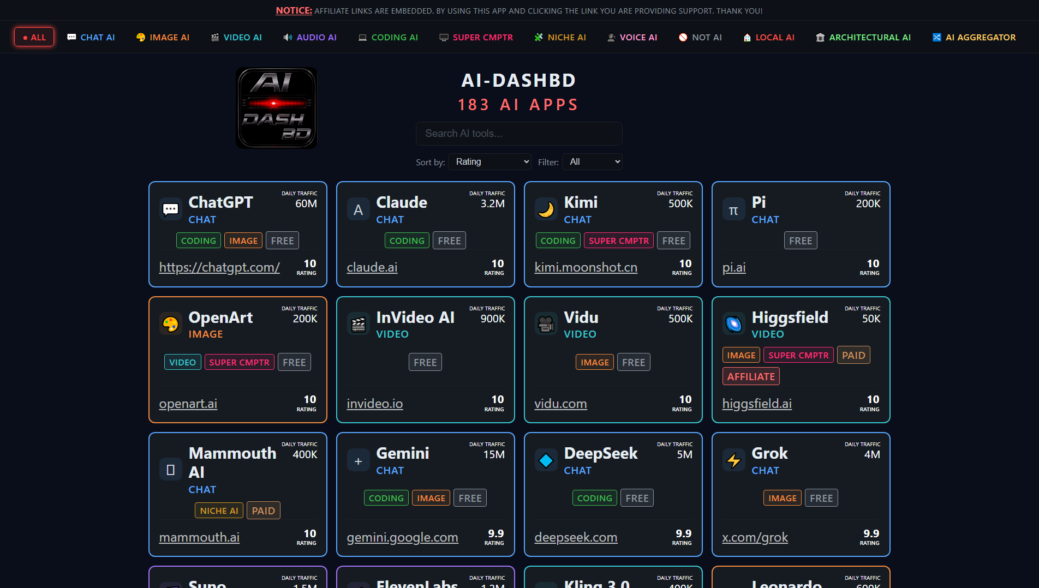Click the IMAGE tag on Grok card

tap(783, 498)
